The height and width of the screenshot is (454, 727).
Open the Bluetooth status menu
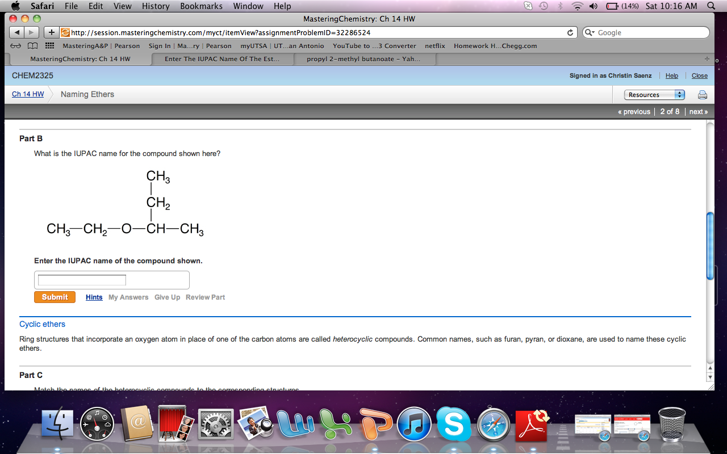[x=560, y=6]
